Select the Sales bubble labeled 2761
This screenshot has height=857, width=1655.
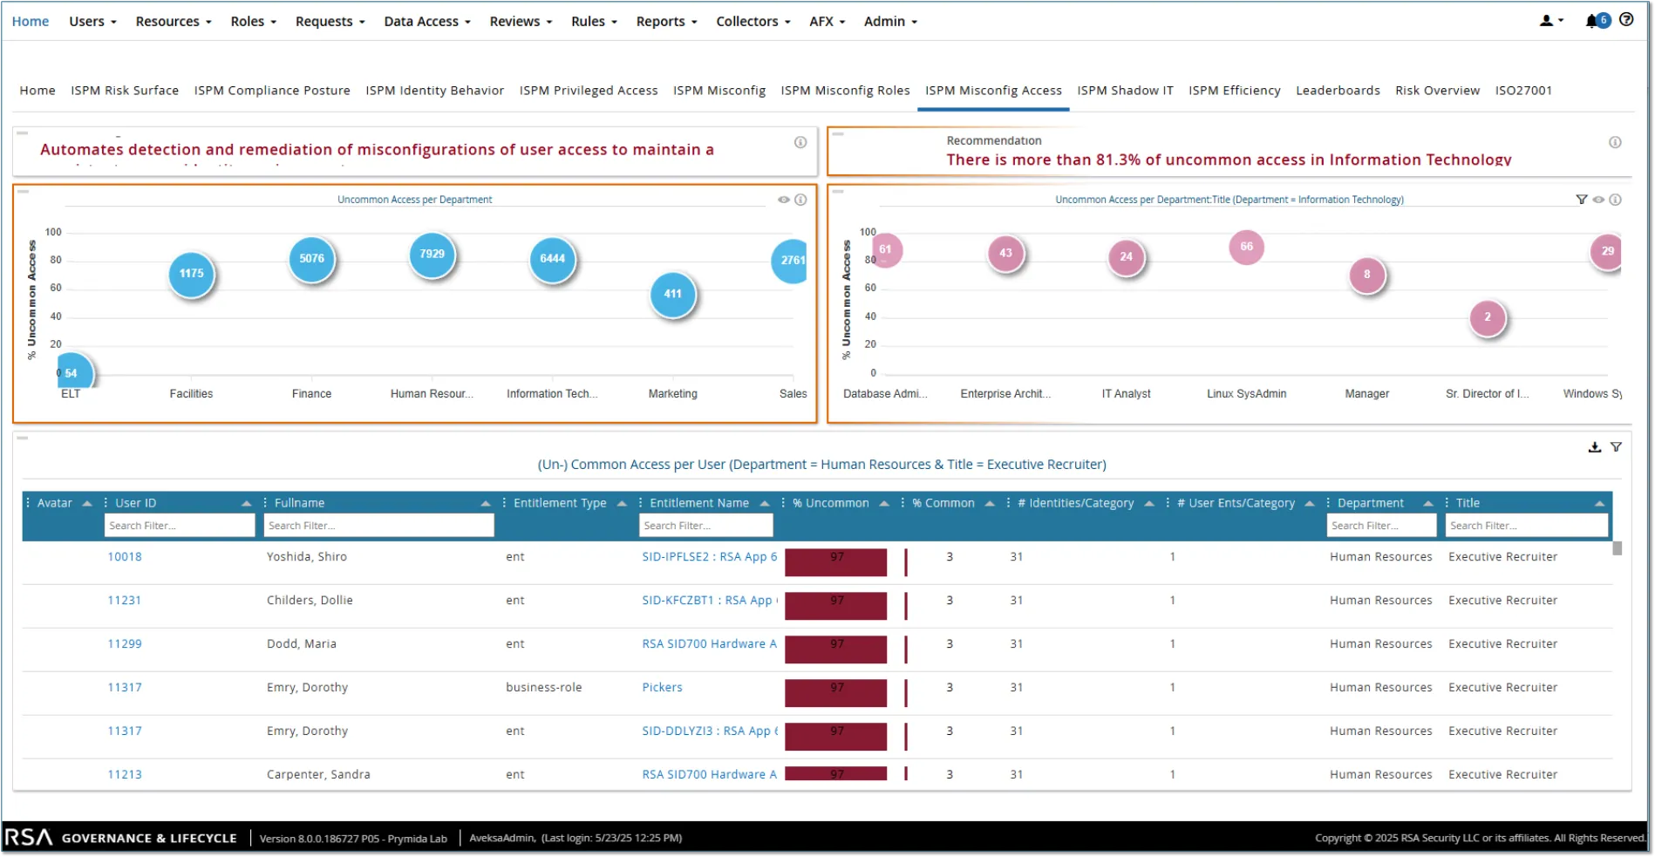[790, 261]
